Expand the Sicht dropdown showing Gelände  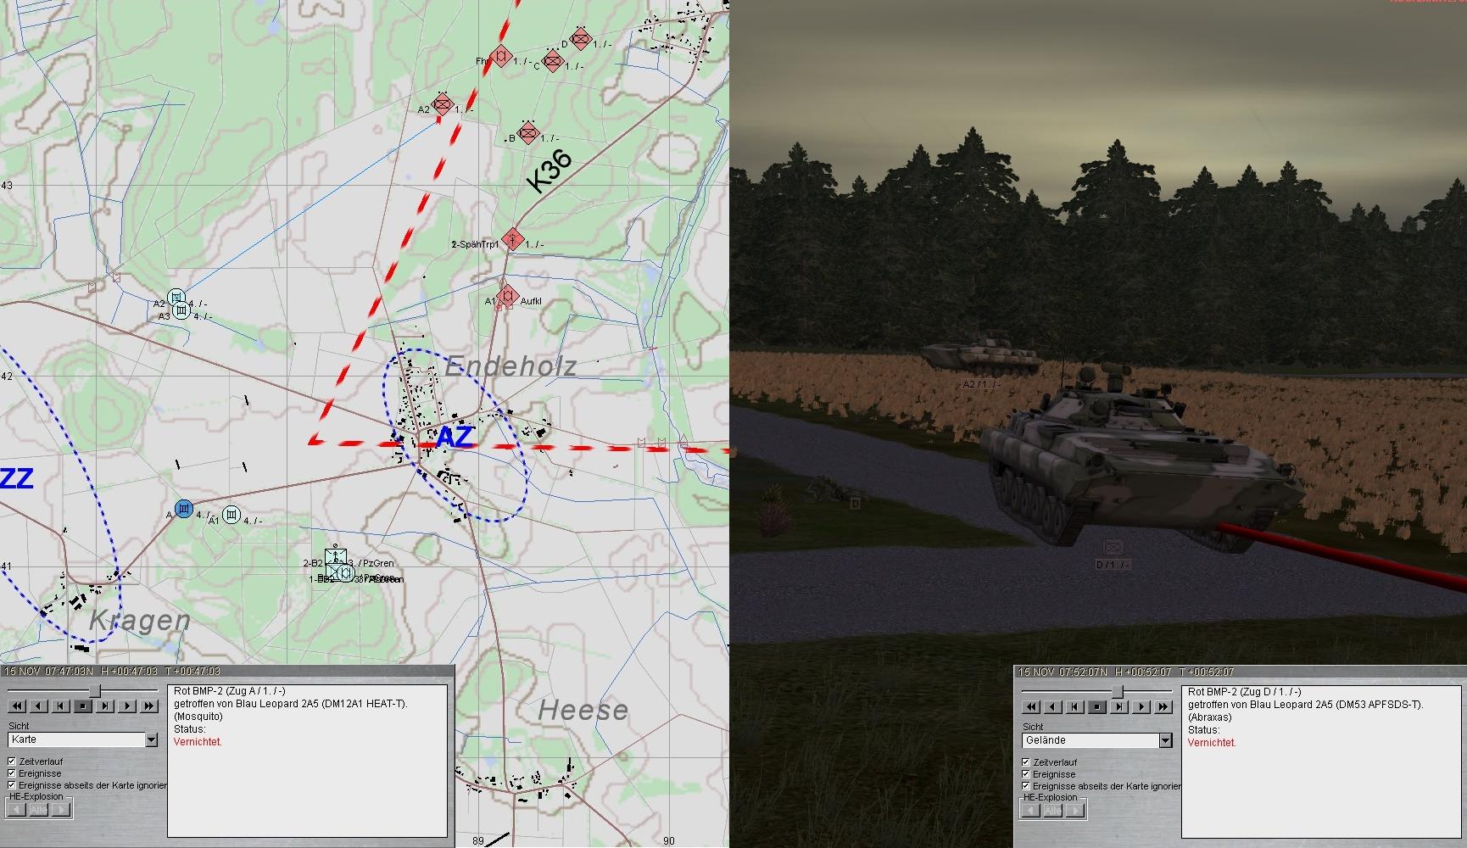pyautogui.click(x=1165, y=741)
